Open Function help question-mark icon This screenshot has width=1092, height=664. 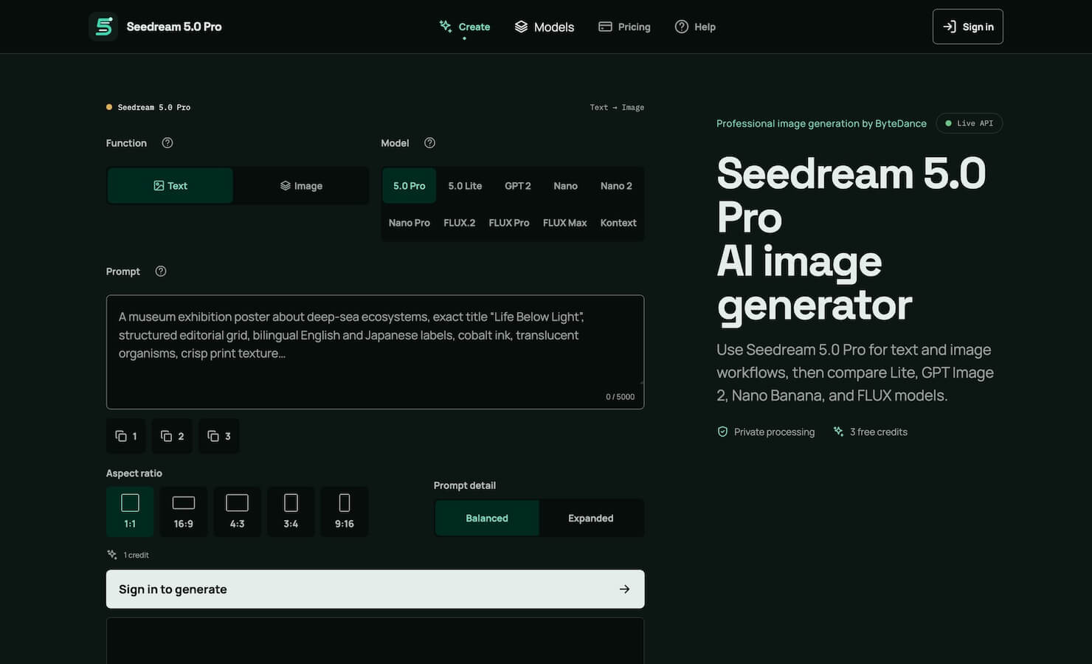(x=167, y=143)
